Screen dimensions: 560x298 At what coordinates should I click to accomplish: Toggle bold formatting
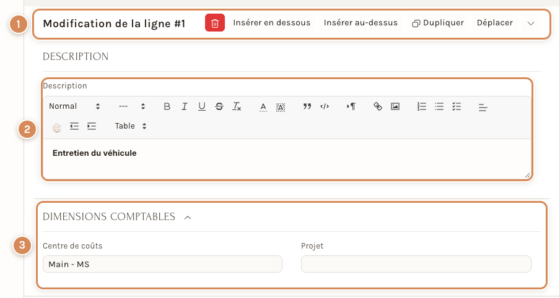click(x=167, y=106)
